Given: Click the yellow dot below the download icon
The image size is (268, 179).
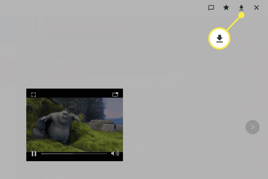Looking at the screenshot, I should (241, 15).
